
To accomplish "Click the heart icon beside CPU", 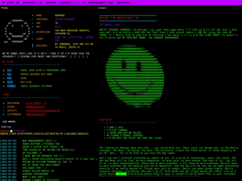I will (x=4, y=70).
